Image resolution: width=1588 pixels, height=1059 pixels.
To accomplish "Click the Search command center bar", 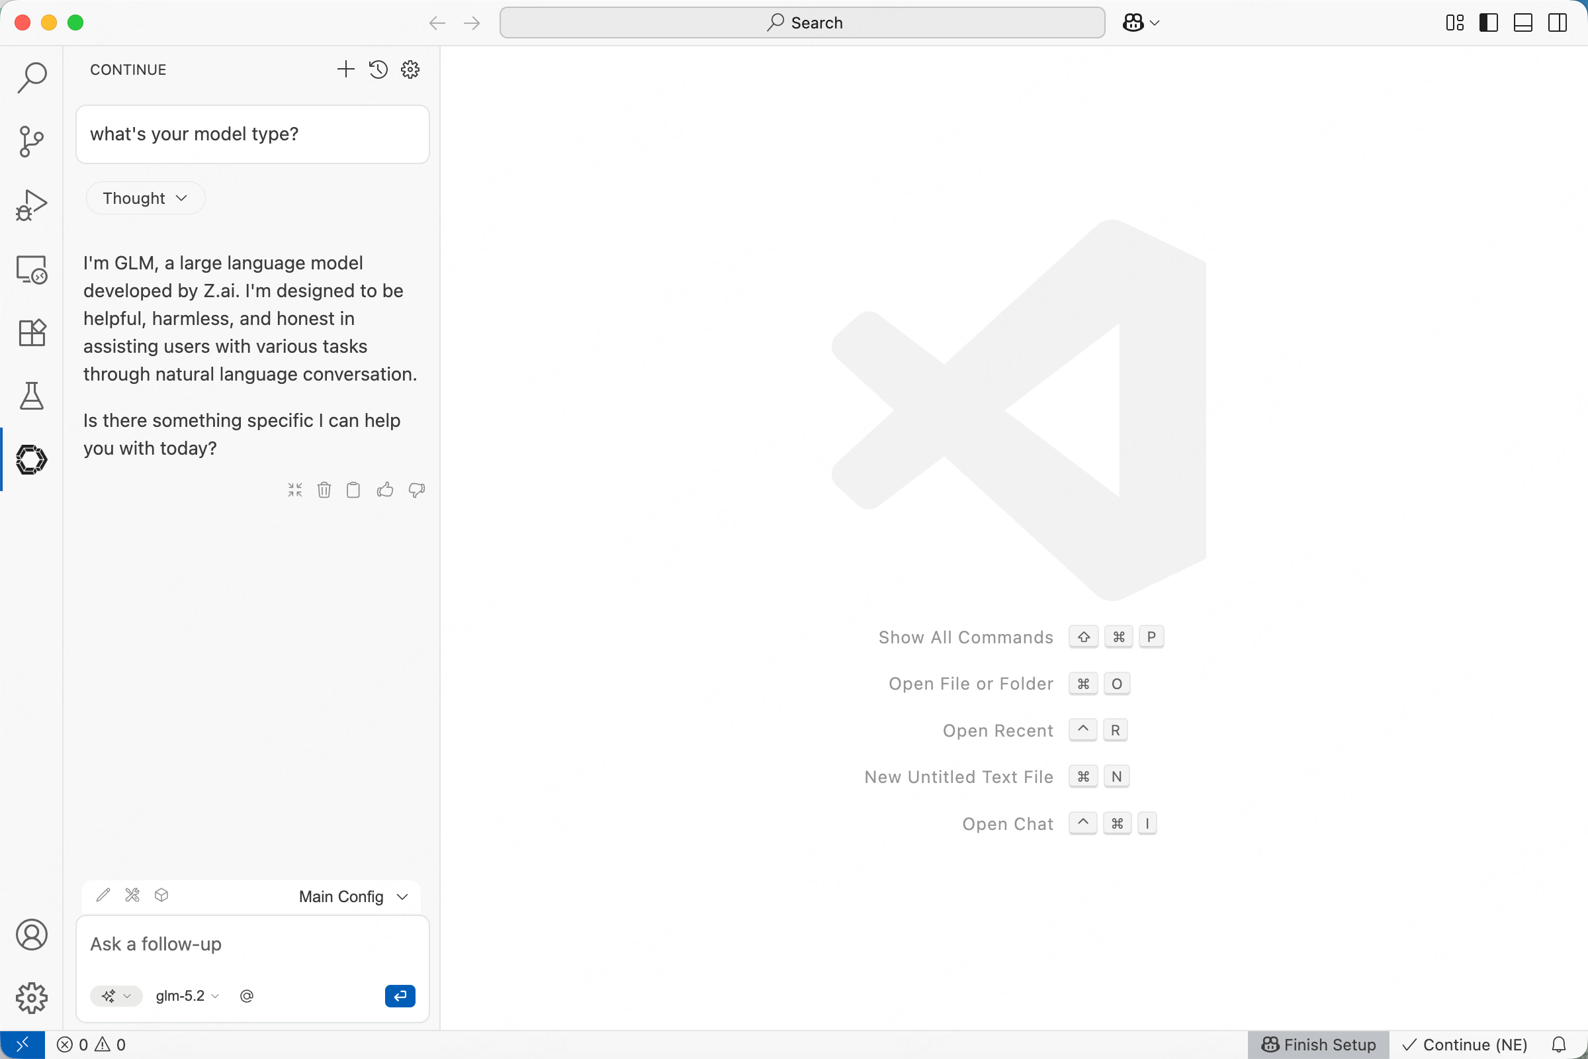I will click(x=802, y=23).
